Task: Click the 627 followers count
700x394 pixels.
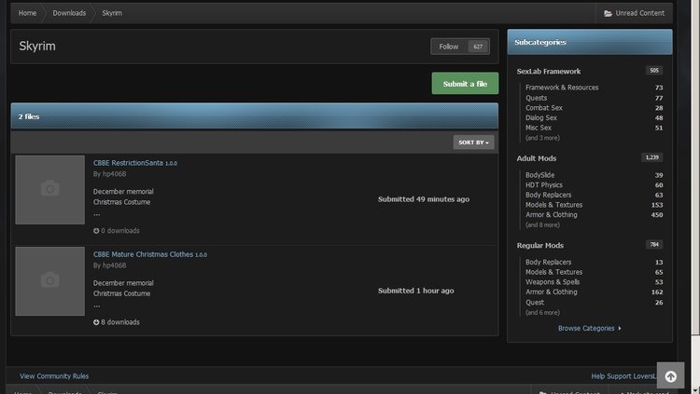Action: (478, 47)
